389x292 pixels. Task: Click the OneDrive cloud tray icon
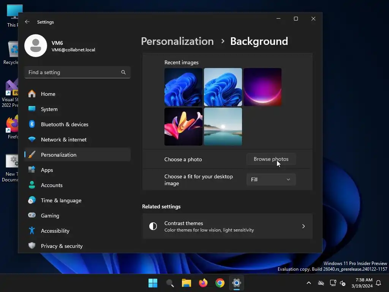321,283
